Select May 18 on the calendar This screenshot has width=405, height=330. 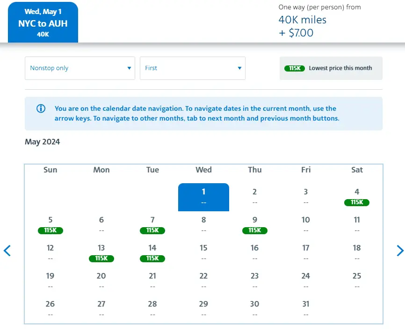click(357, 253)
